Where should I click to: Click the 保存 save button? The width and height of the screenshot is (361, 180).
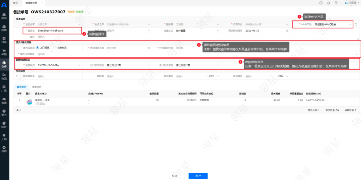[x=198, y=176]
